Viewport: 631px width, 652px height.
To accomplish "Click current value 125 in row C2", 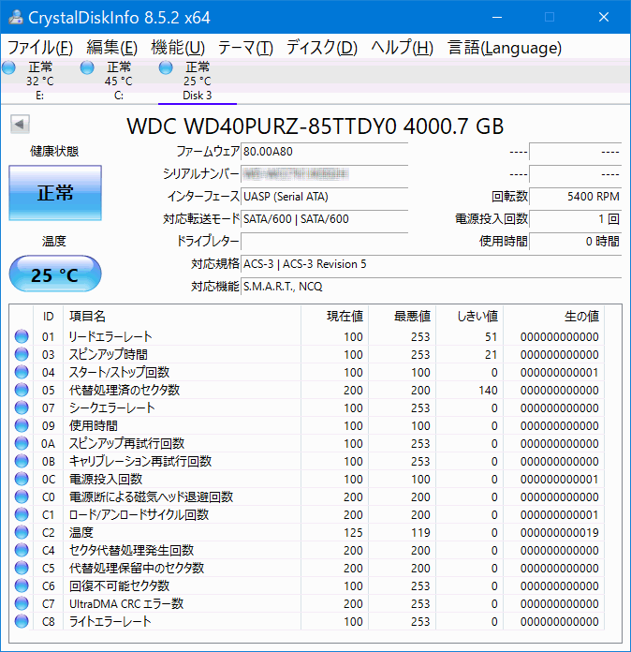I will click(x=353, y=533).
